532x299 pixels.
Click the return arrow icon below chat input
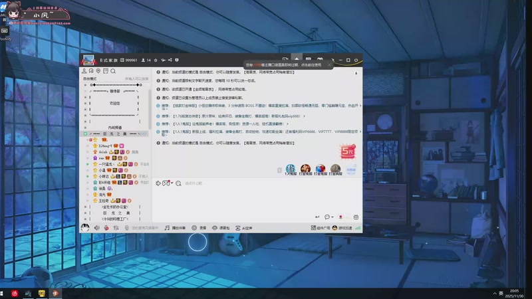click(x=317, y=217)
